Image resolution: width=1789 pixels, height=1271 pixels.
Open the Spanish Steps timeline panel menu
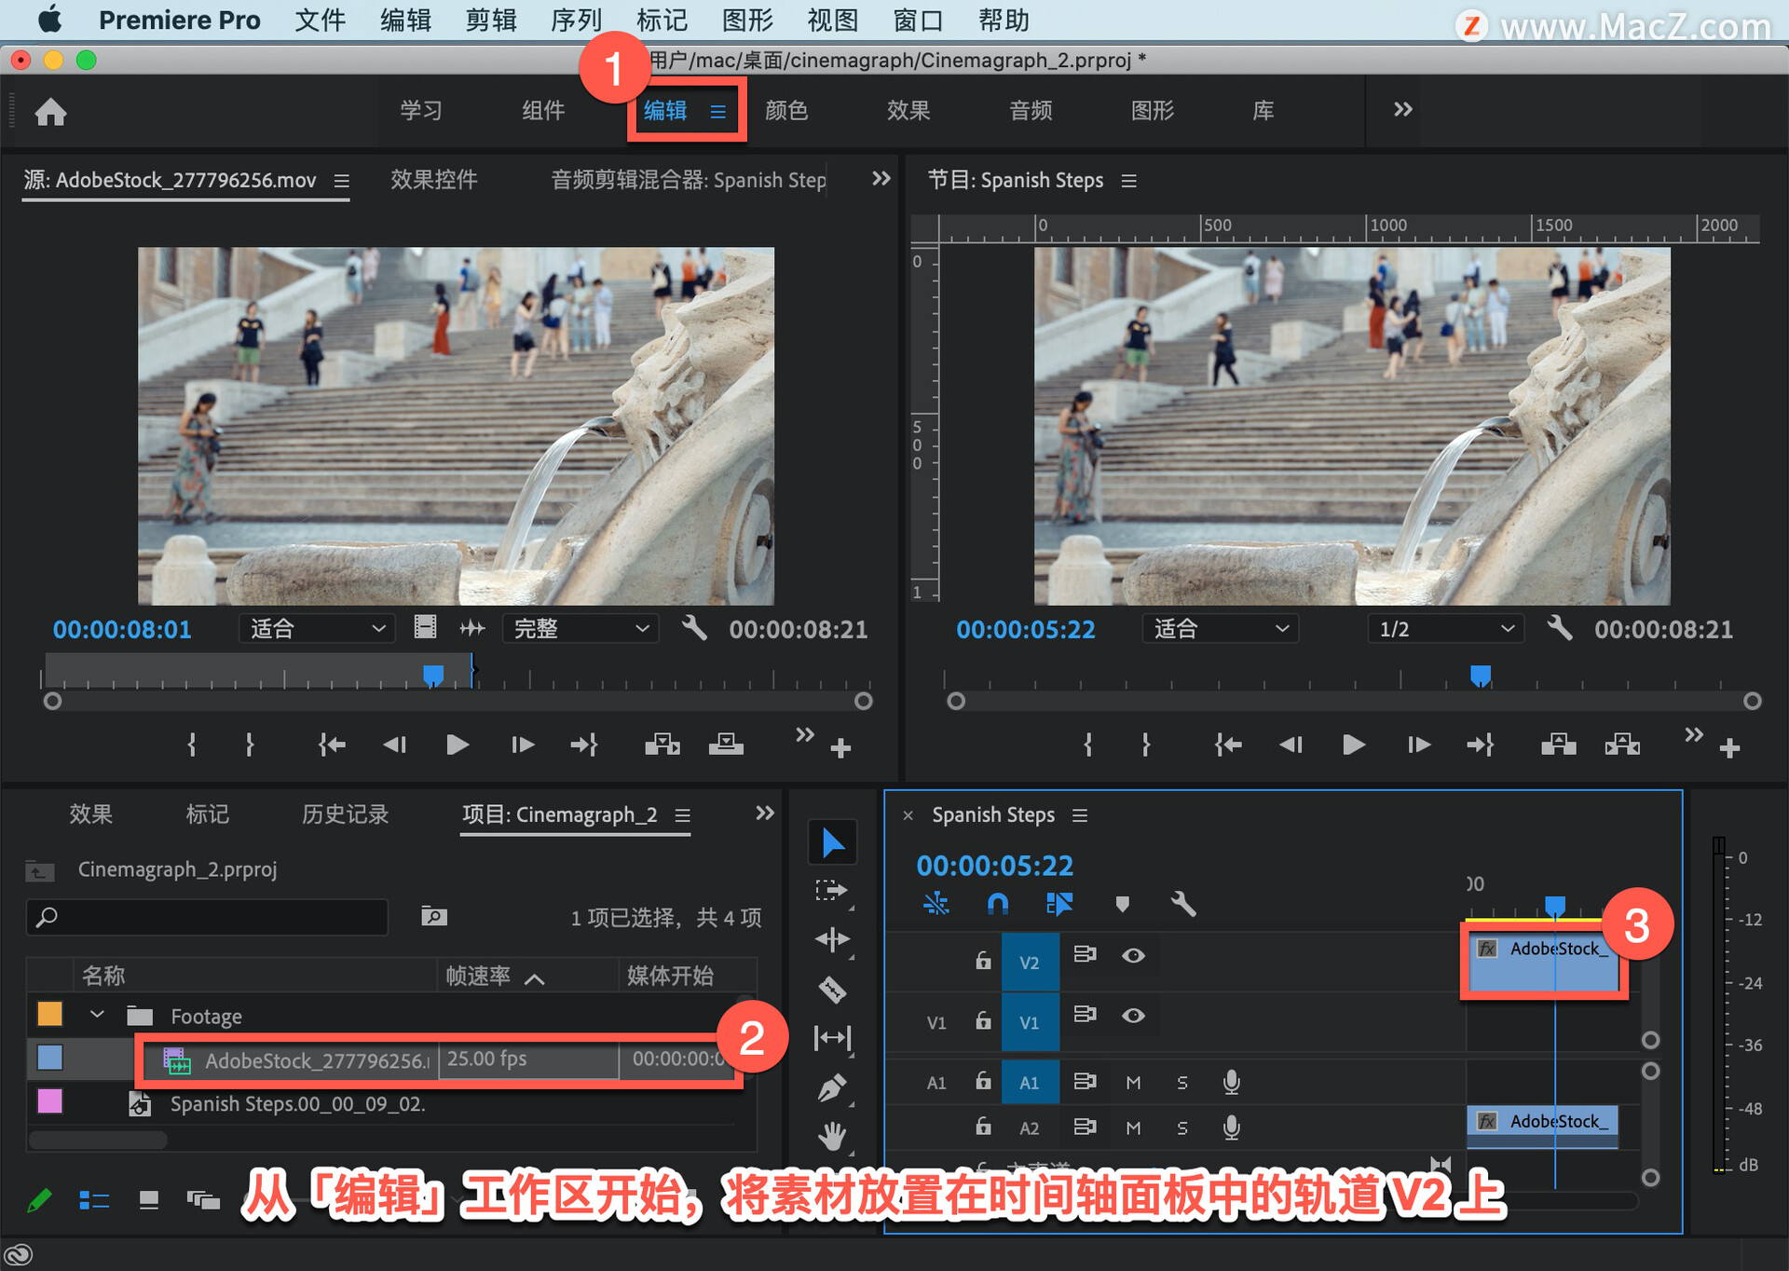1080,814
